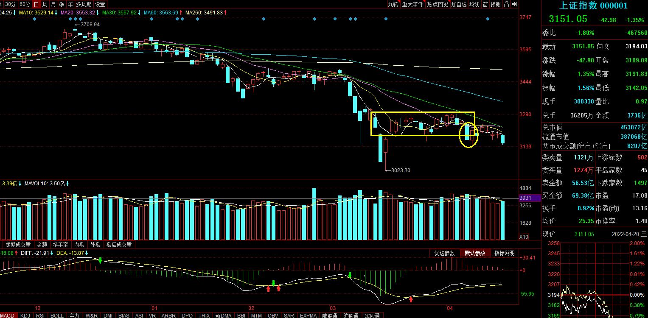The width and height of the screenshot is (648, 318).
Task: Click the 优选参数 optimized parameters button
Action: (444, 253)
